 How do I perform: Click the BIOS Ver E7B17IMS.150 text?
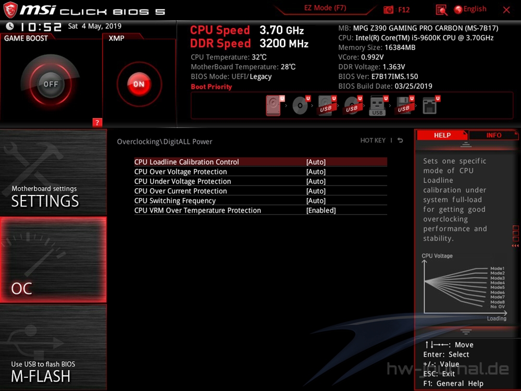378,77
